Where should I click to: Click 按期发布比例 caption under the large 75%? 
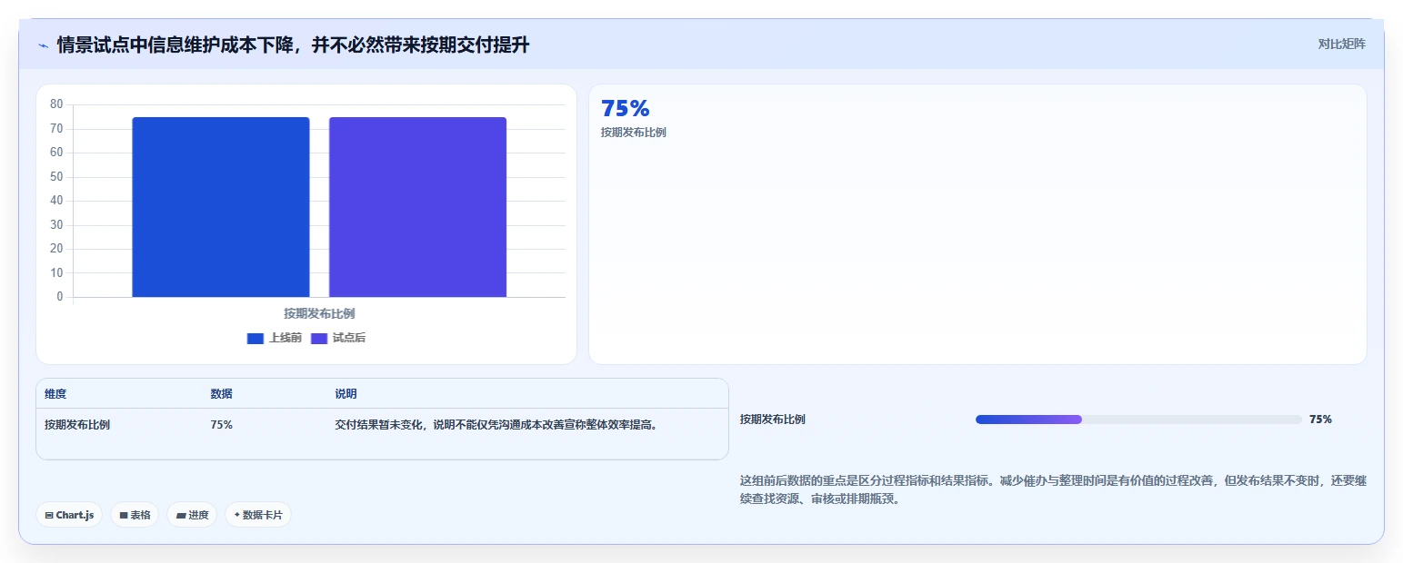(634, 133)
